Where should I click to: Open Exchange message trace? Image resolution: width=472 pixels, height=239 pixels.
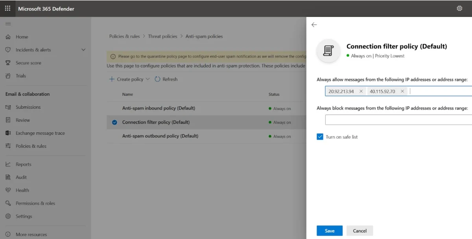point(40,133)
